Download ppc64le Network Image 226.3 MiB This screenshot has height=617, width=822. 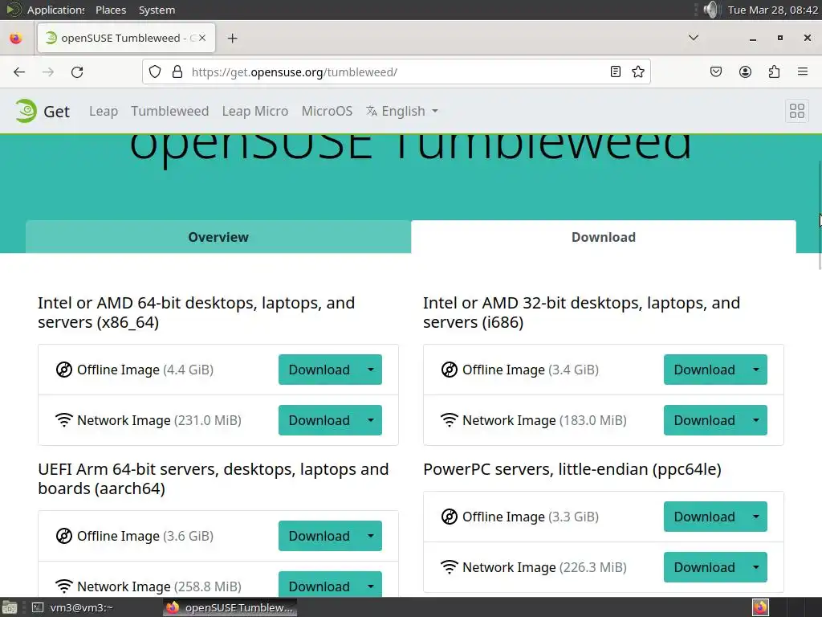coord(704,567)
